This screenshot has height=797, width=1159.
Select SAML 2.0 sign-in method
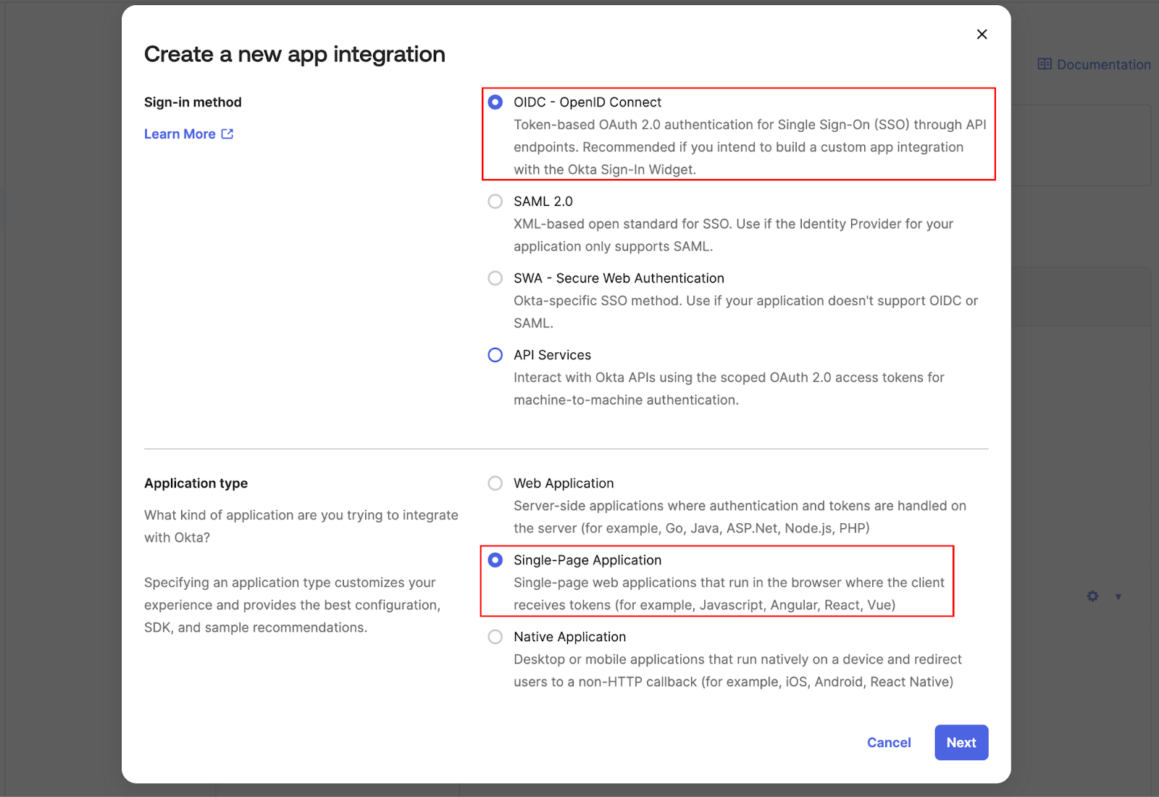[495, 201]
